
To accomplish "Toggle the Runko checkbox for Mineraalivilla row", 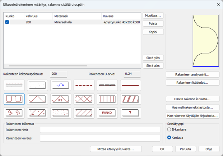I will pos(8,22).
